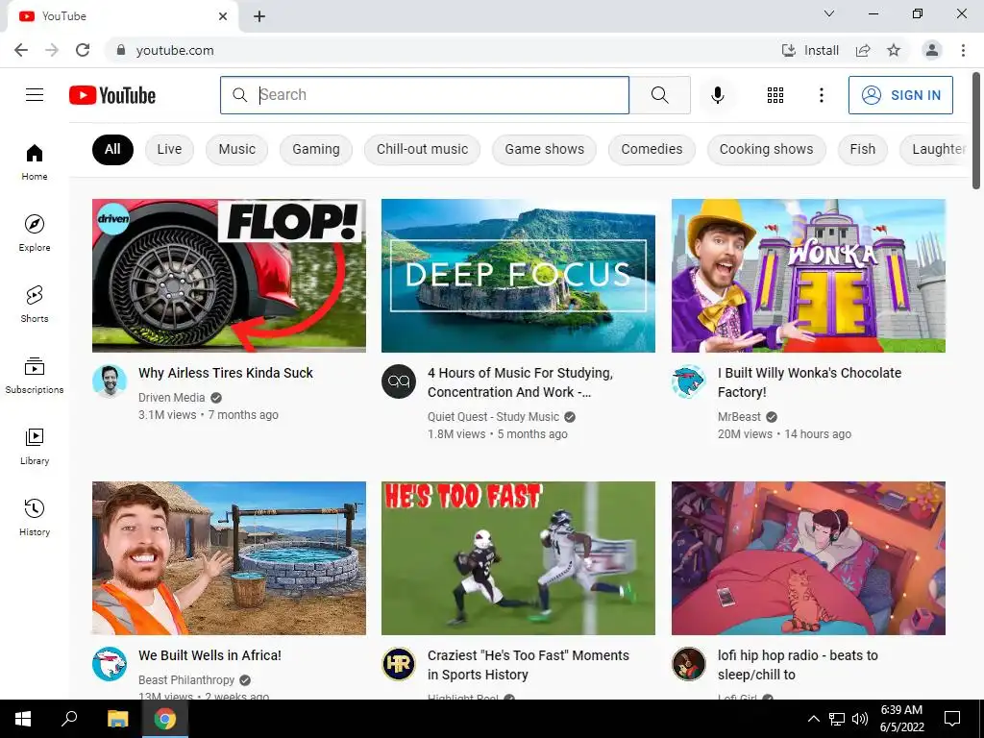Open Library in sidebar
Viewport: 984px width, 738px height.
click(x=35, y=446)
